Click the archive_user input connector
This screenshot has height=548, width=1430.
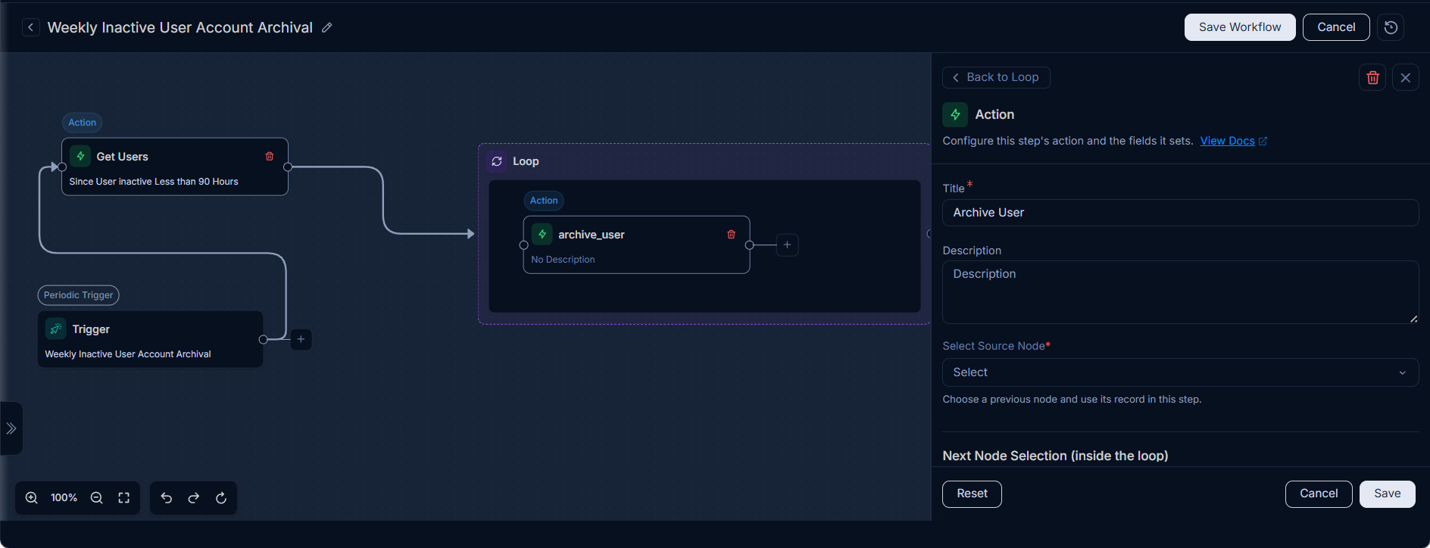click(x=523, y=245)
